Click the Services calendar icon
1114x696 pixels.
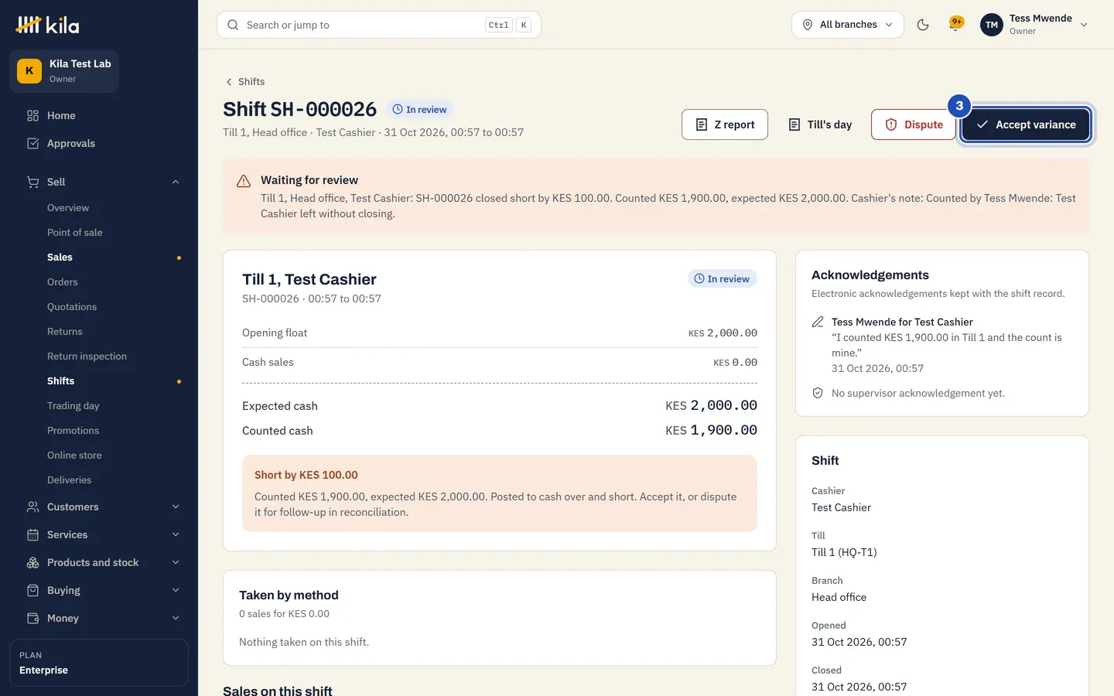click(x=32, y=534)
